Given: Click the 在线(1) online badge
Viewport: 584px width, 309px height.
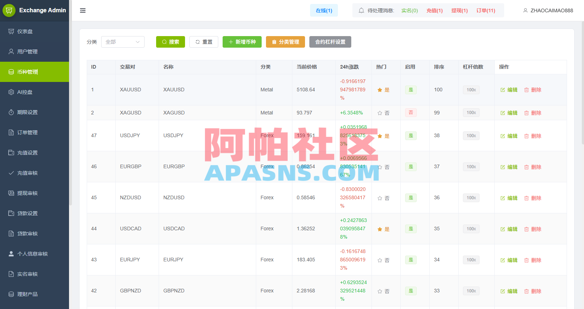Looking at the screenshot, I should coord(324,10).
